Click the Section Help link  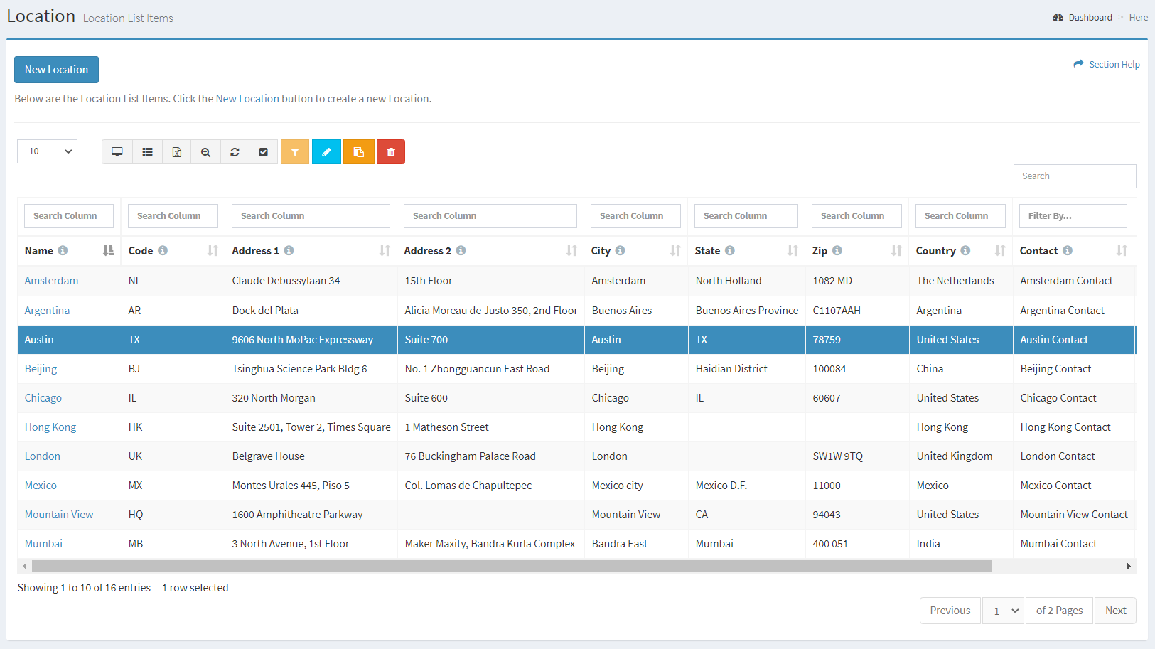point(1113,64)
